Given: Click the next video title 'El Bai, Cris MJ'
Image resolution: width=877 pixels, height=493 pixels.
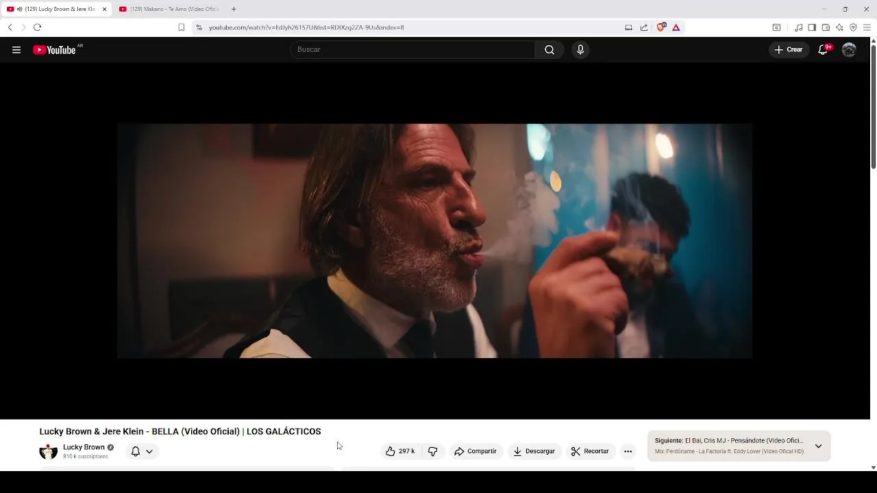Looking at the screenshot, I should (744, 441).
